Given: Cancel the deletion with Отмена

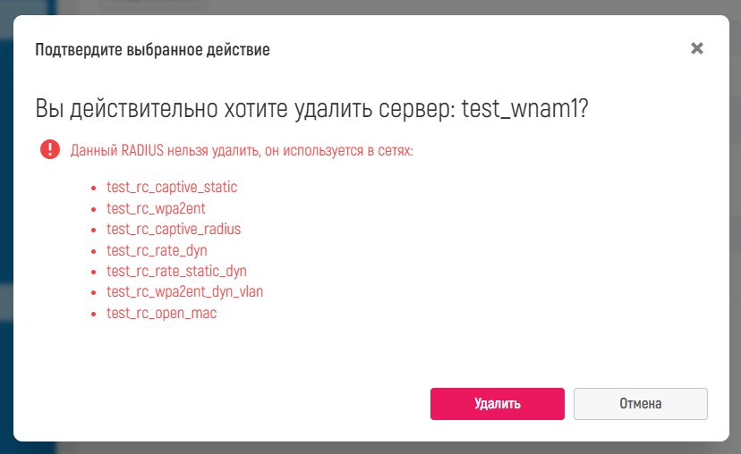Looking at the screenshot, I should 640,403.
